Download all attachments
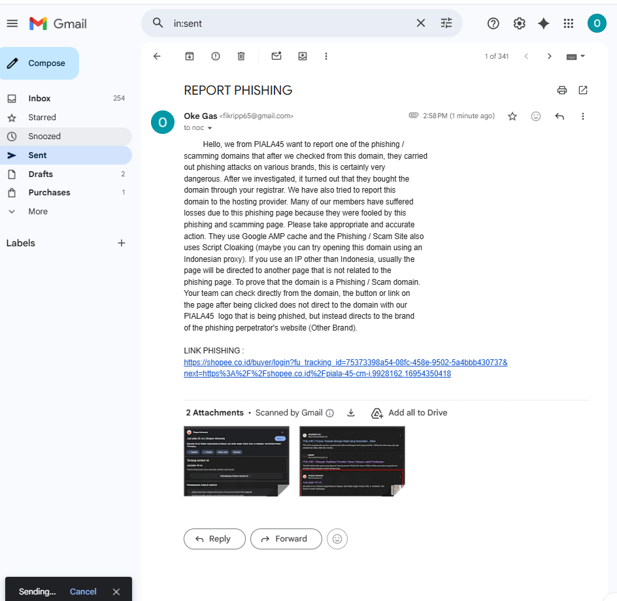Image resolution: width=617 pixels, height=601 pixels. point(351,413)
